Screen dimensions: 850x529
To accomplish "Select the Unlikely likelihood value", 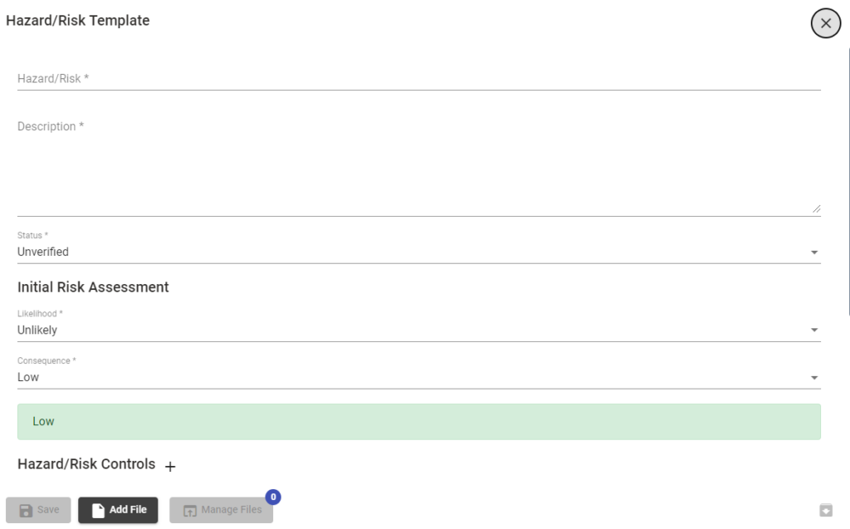I will 37,330.
